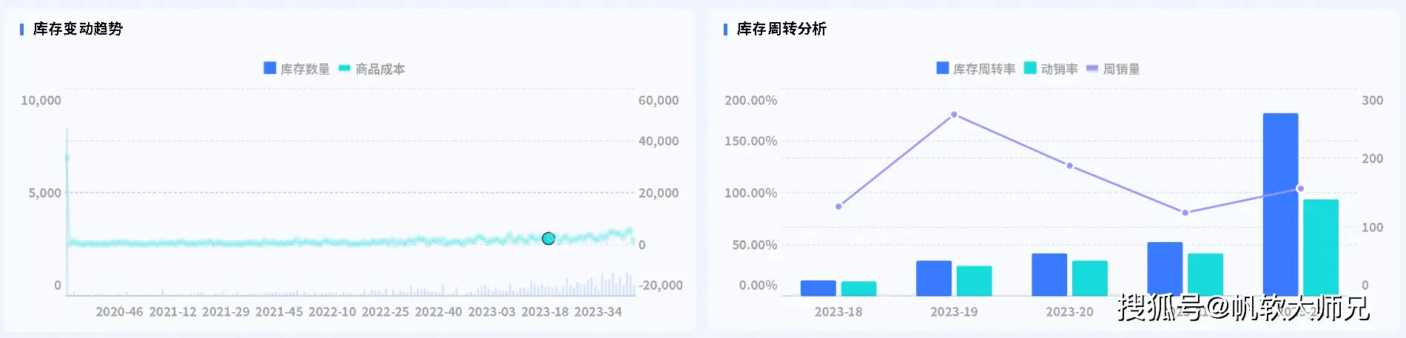The width and height of the screenshot is (1406, 338).
Task: Click the 200.00% axis value
Action: coord(750,100)
